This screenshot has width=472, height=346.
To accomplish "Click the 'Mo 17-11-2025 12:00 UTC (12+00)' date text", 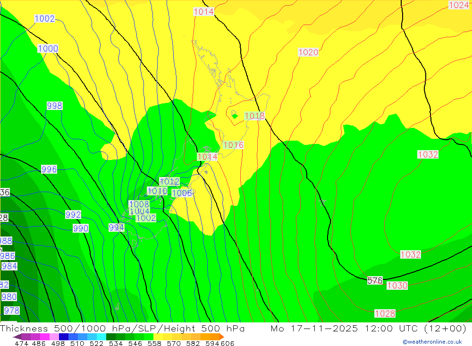I will (369, 328).
